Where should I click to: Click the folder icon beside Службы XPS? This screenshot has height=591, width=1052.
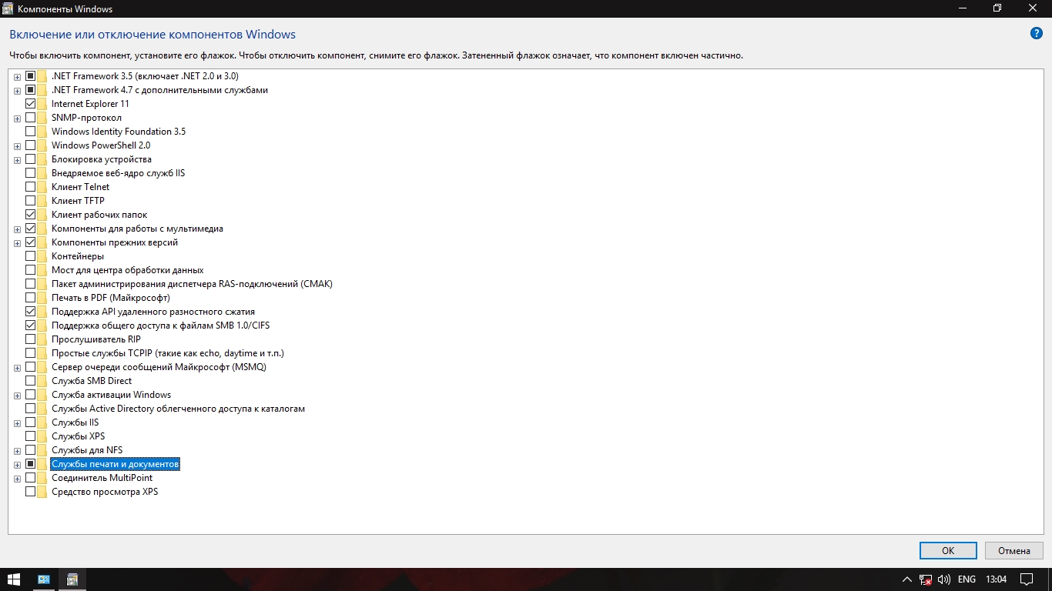[x=42, y=436]
